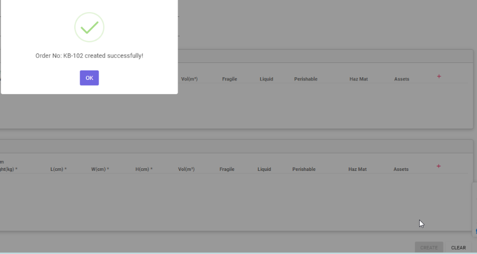Click Vol(m³) header in the upper table
Screen dimensions: 477x254
(189, 79)
